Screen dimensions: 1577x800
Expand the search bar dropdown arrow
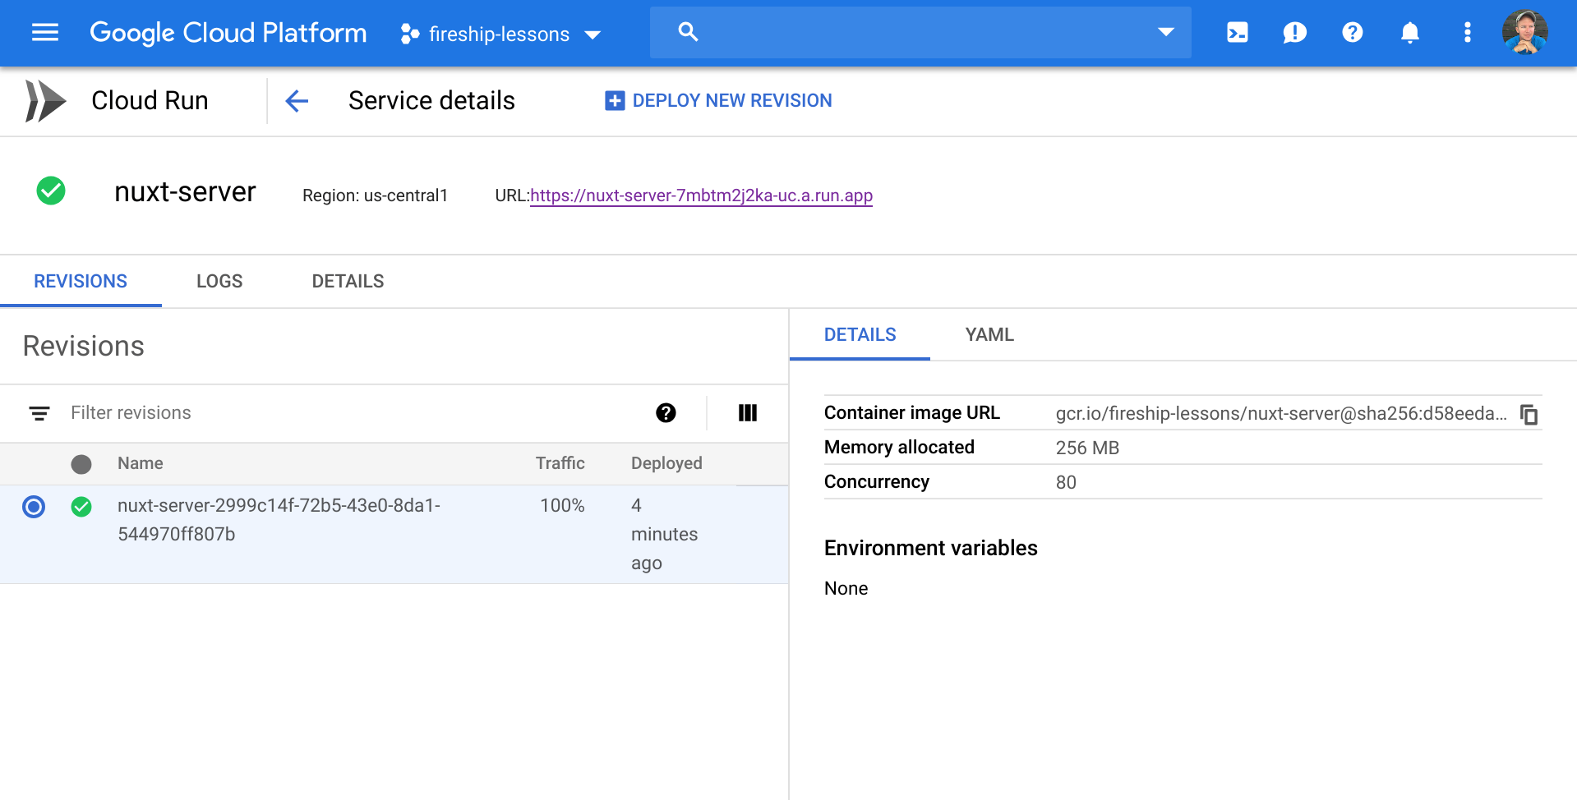pyautogui.click(x=1165, y=33)
